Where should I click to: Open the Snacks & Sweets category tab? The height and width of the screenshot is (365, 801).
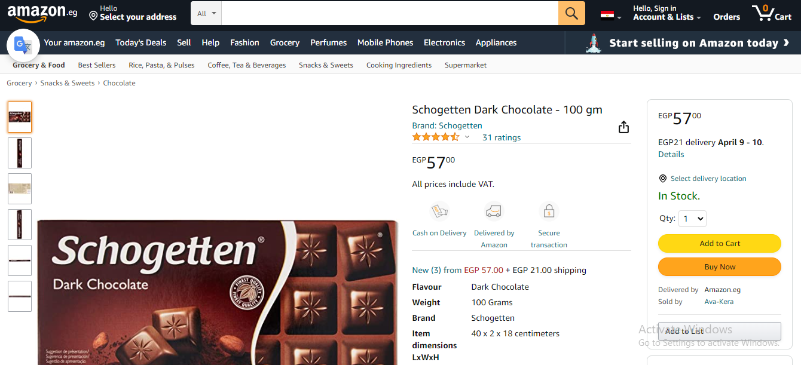(x=326, y=65)
